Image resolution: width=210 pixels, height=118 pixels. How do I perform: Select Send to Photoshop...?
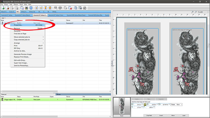[x=28, y=66]
